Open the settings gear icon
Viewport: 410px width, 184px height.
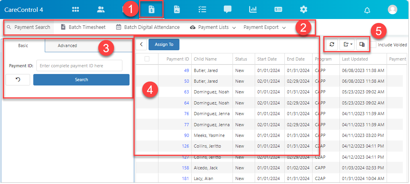[x=303, y=9]
